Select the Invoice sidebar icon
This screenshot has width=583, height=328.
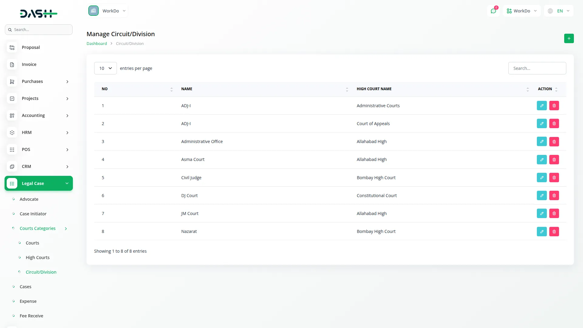12,64
